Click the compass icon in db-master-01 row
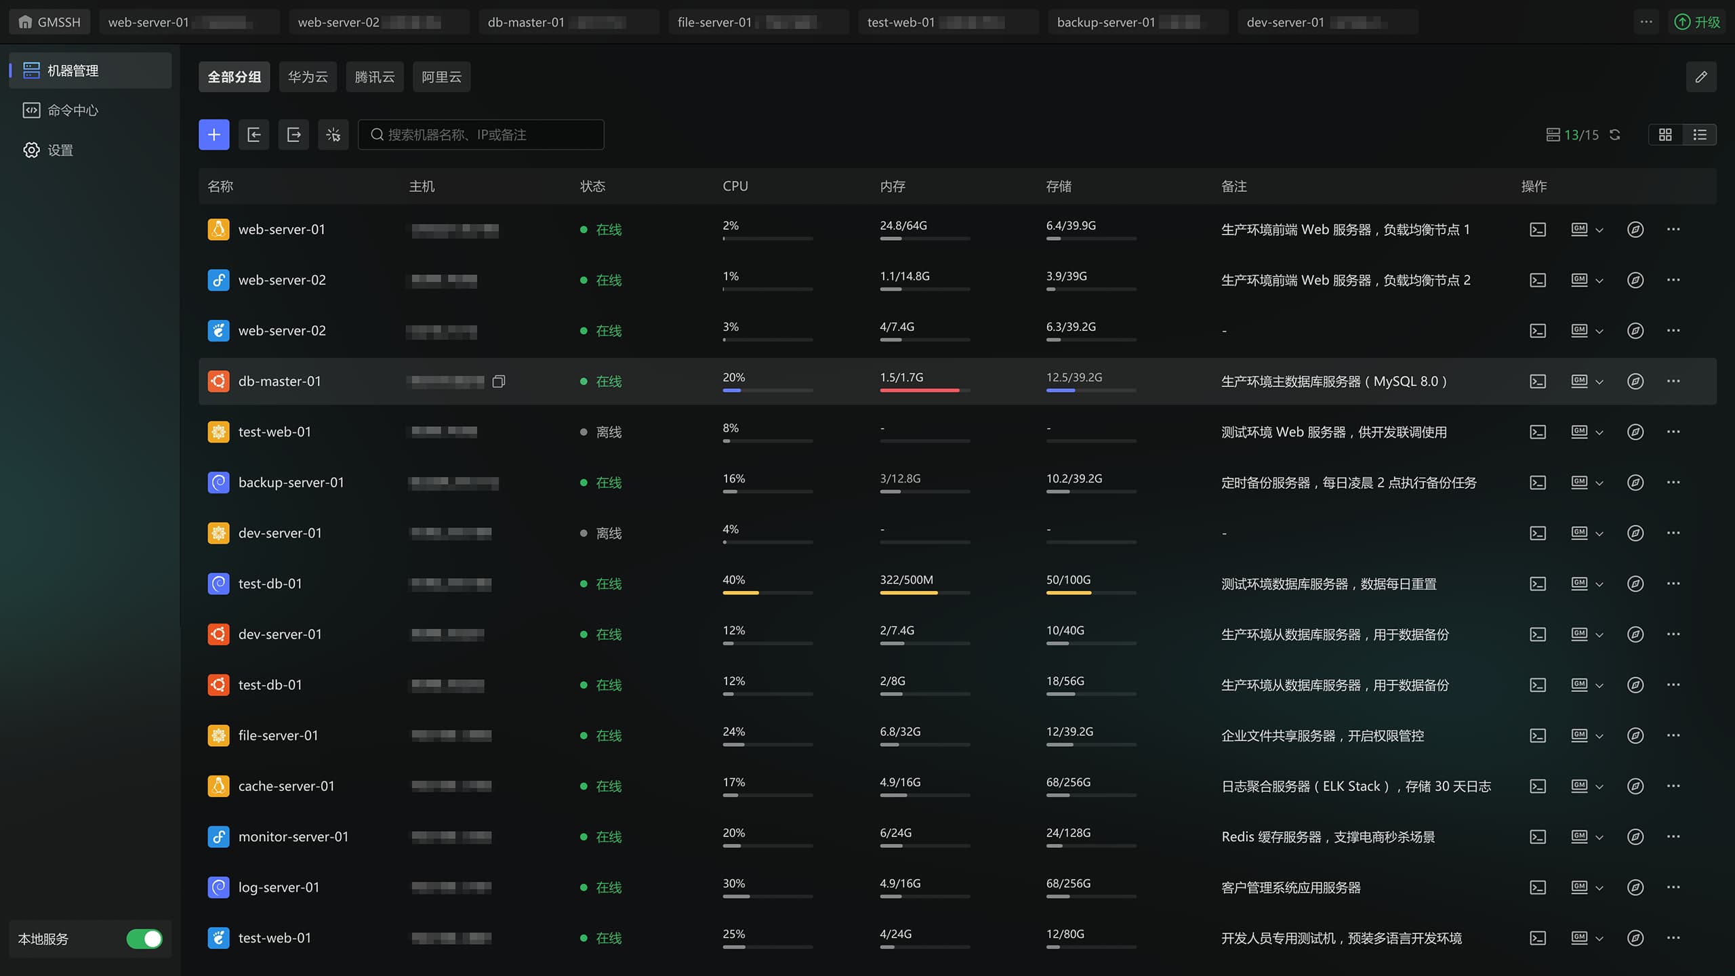This screenshot has height=976, width=1735. point(1635,382)
